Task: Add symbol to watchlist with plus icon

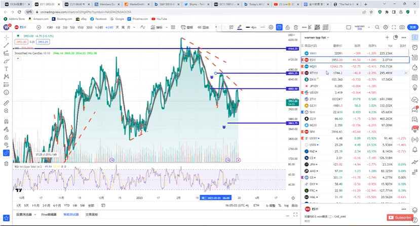Action: click(x=387, y=37)
